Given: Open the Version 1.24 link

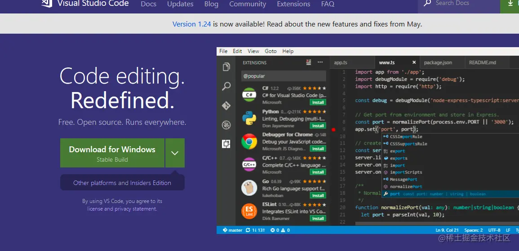Looking at the screenshot, I should click(x=191, y=24).
